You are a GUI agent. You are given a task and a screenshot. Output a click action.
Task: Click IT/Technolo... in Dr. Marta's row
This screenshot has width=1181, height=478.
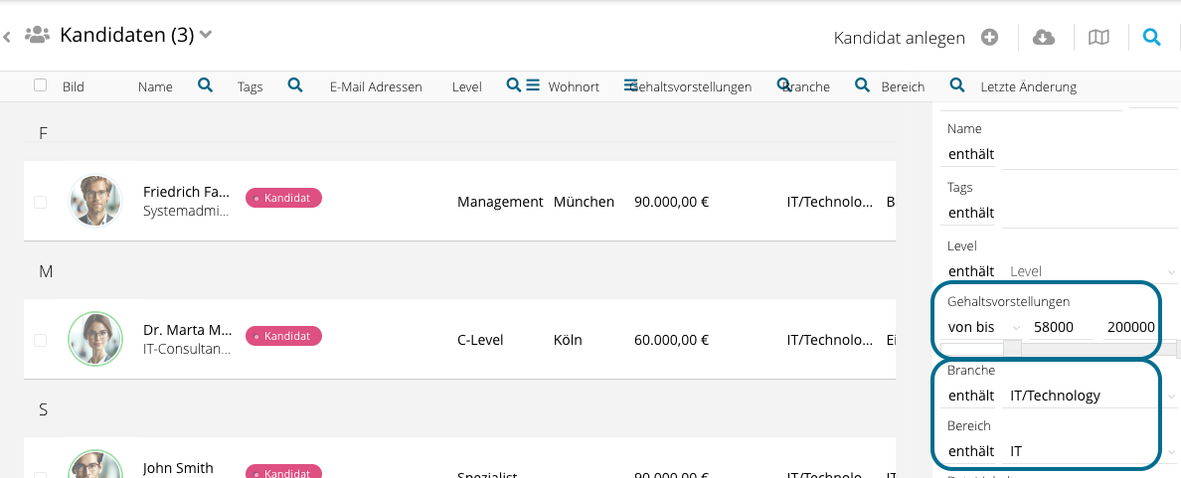click(830, 340)
